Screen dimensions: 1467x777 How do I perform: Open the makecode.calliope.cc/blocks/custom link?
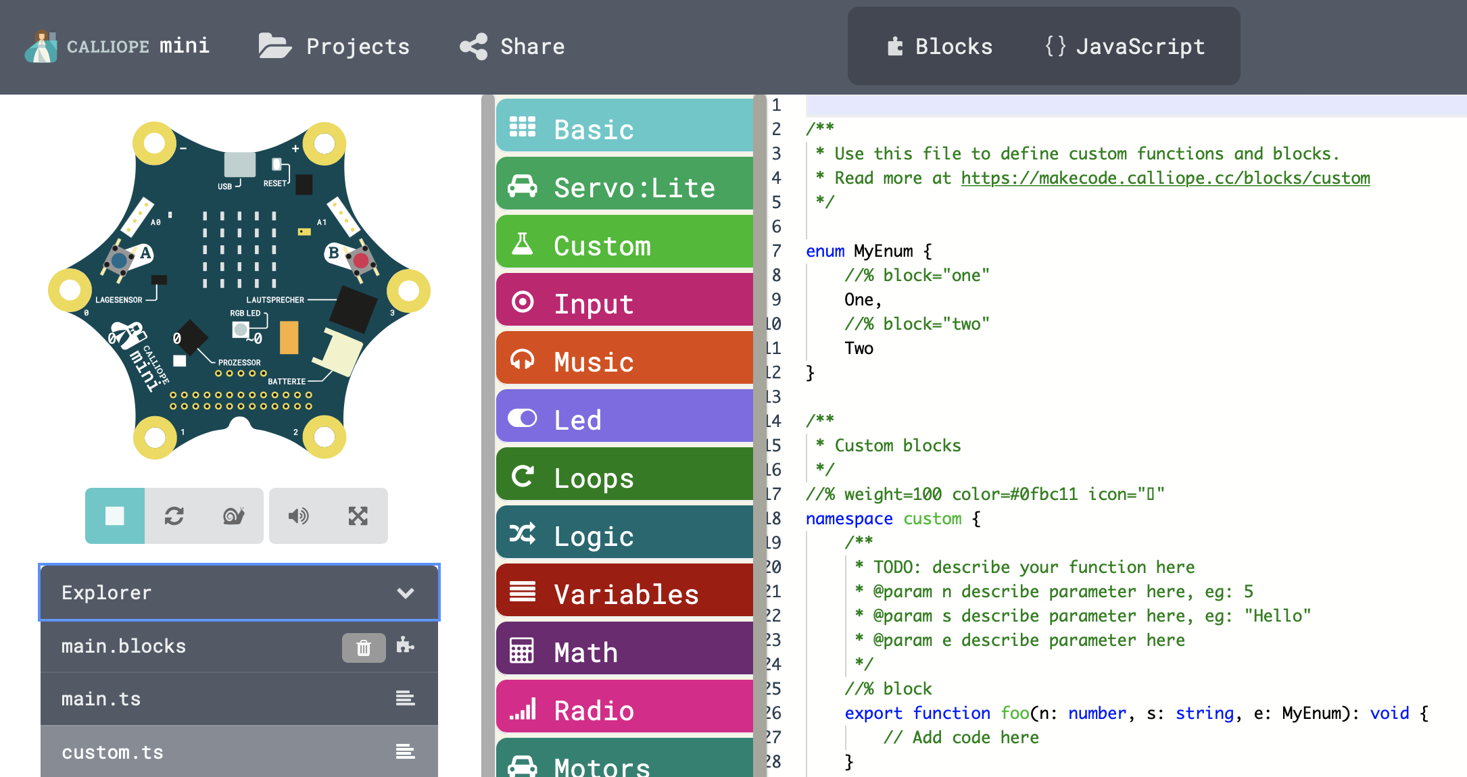[x=1165, y=178]
